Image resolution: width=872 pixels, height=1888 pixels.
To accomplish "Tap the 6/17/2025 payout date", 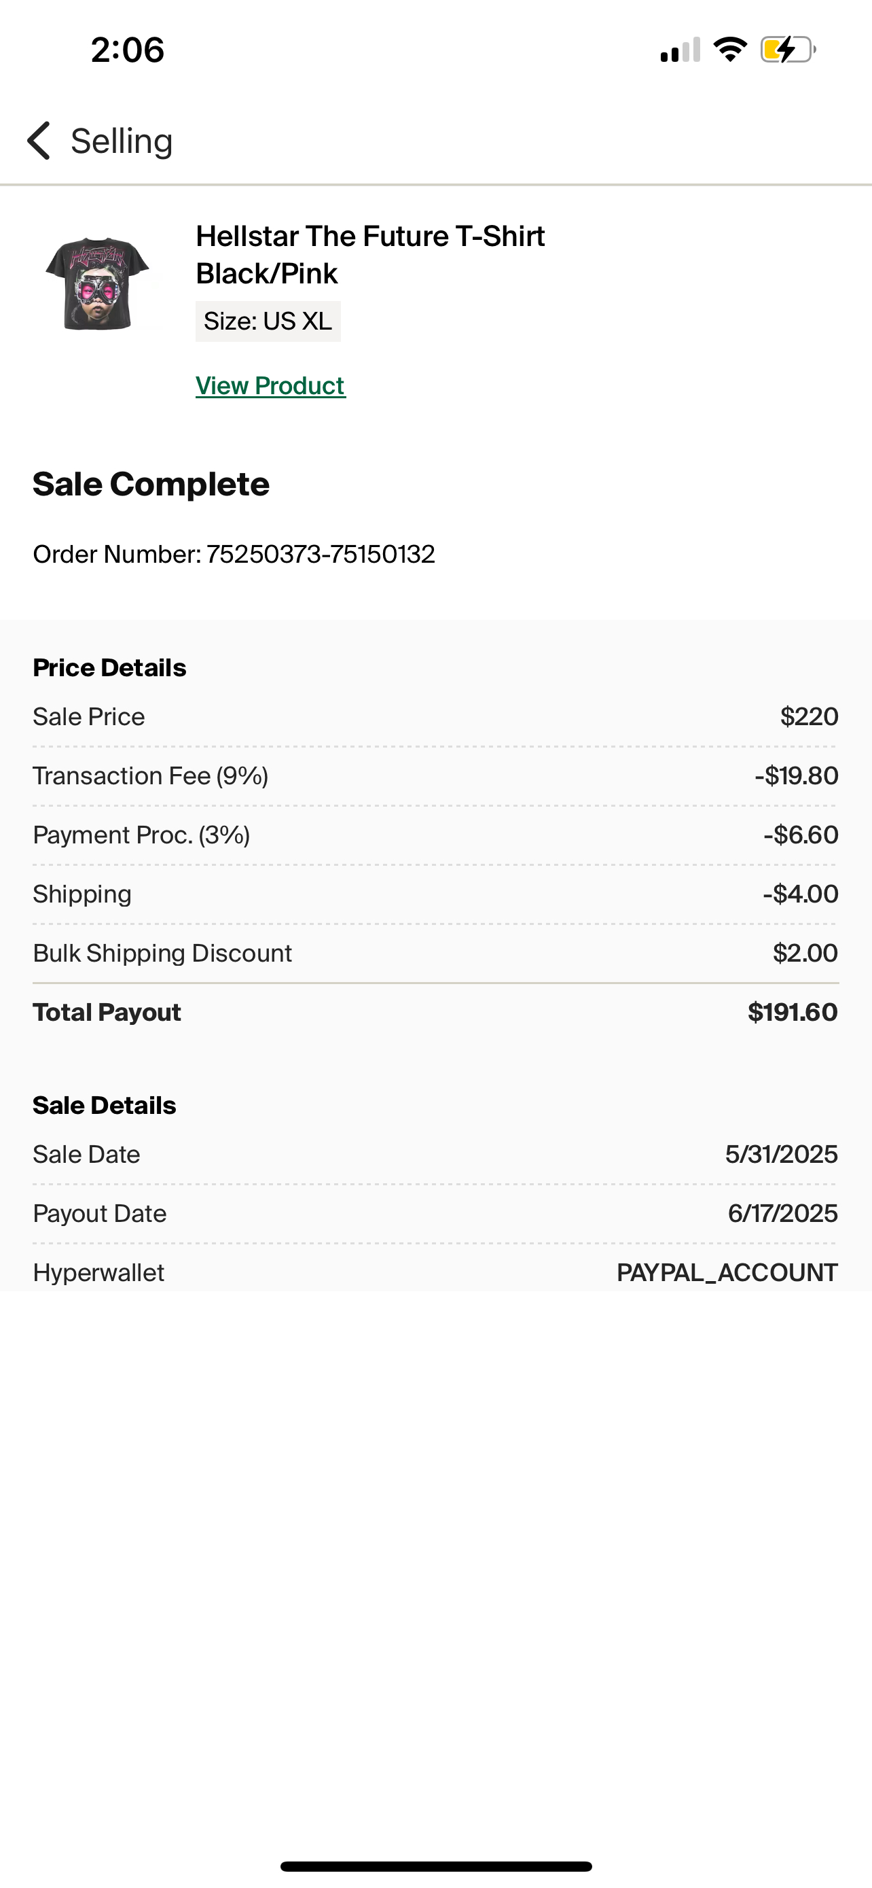I will click(782, 1214).
